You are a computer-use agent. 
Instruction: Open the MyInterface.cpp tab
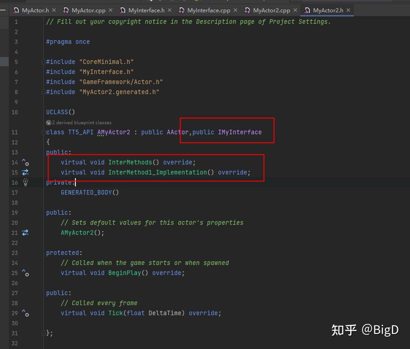[x=209, y=11]
